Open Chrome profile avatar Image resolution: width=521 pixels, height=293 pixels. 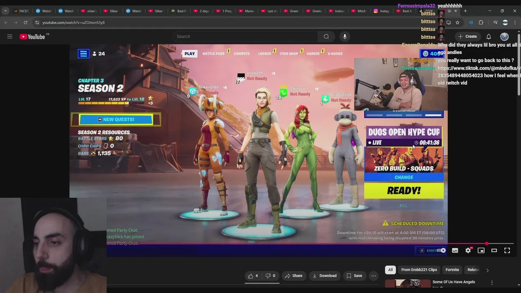tap(505, 22)
